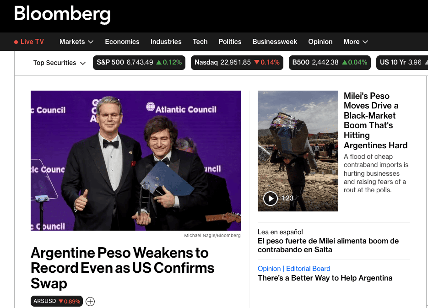Go to the Tech section
Image resolution: width=428 pixels, height=308 pixels.
click(x=200, y=42)
